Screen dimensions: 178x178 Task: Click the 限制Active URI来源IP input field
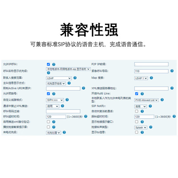[63, 88]
